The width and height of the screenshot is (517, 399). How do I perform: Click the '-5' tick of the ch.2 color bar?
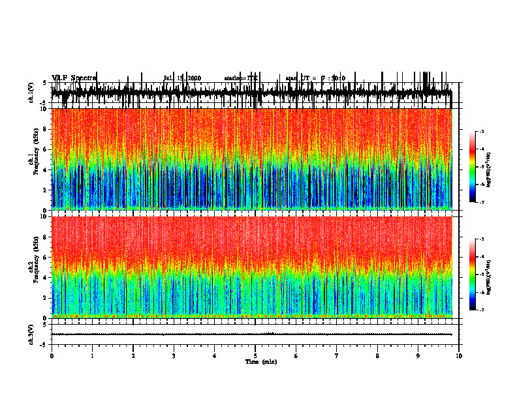point(481,274)
